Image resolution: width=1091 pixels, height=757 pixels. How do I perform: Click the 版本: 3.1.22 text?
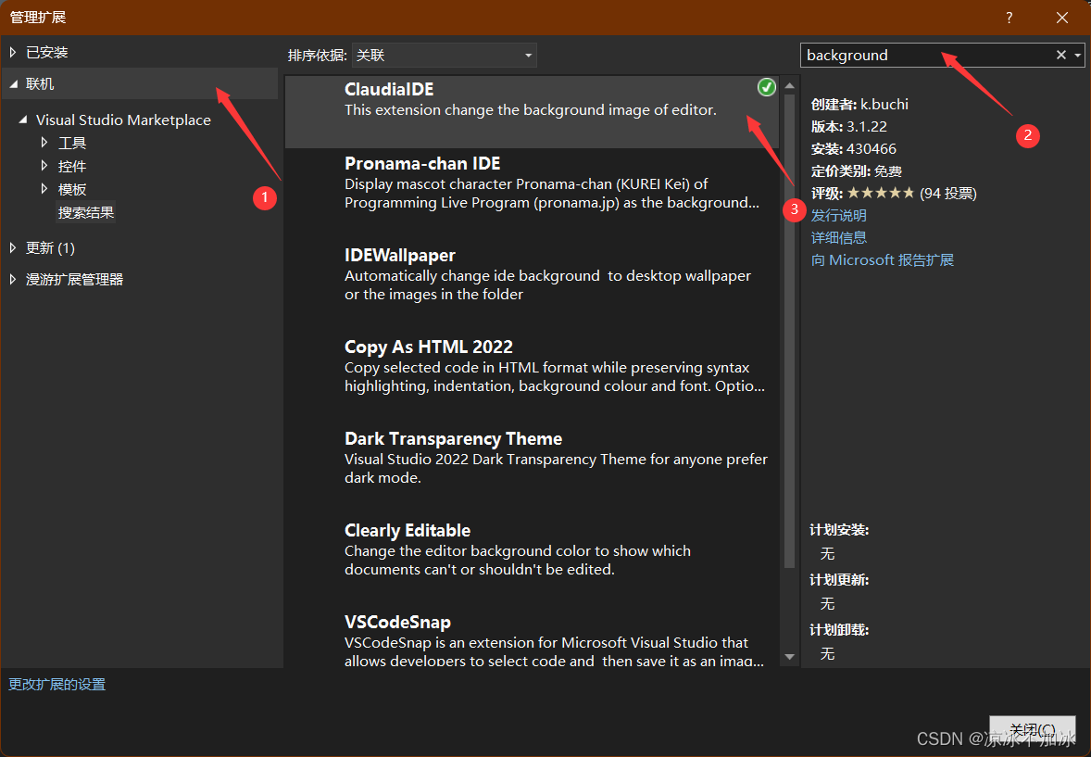(849, 127)
